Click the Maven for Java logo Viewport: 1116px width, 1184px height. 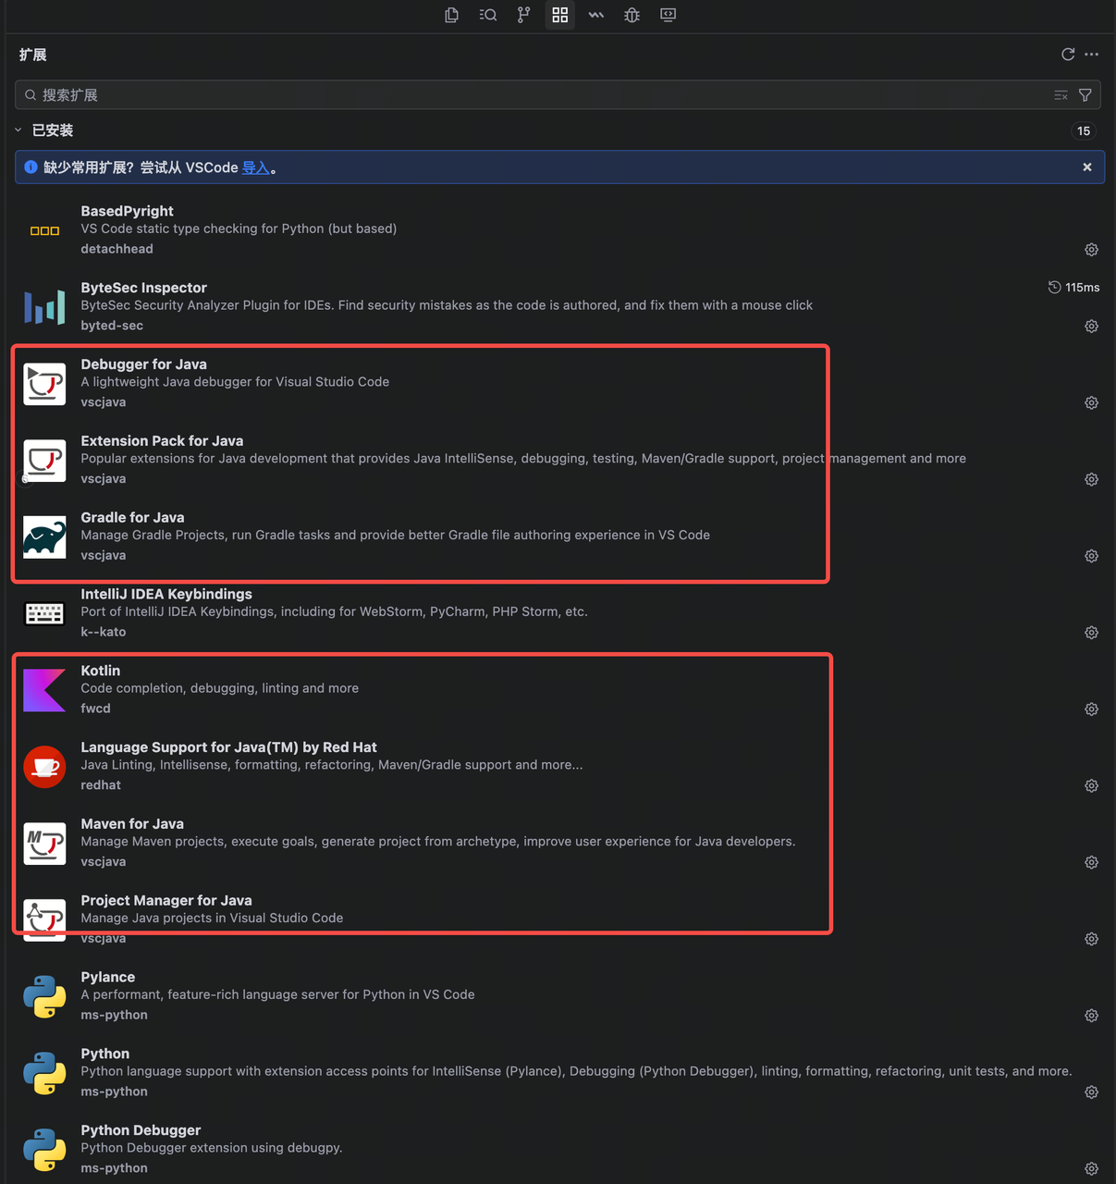[x=44, y=844]
